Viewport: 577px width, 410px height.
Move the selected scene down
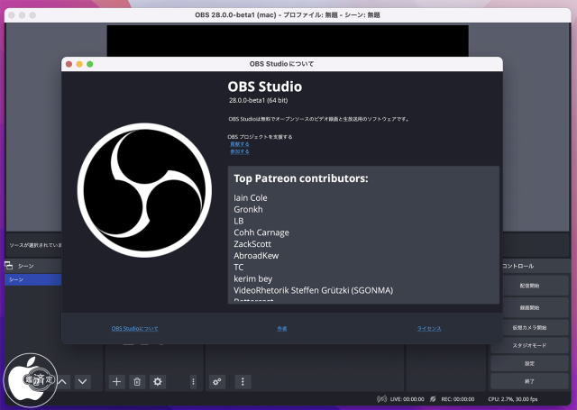pyautogui.click(x=82, y=382)
